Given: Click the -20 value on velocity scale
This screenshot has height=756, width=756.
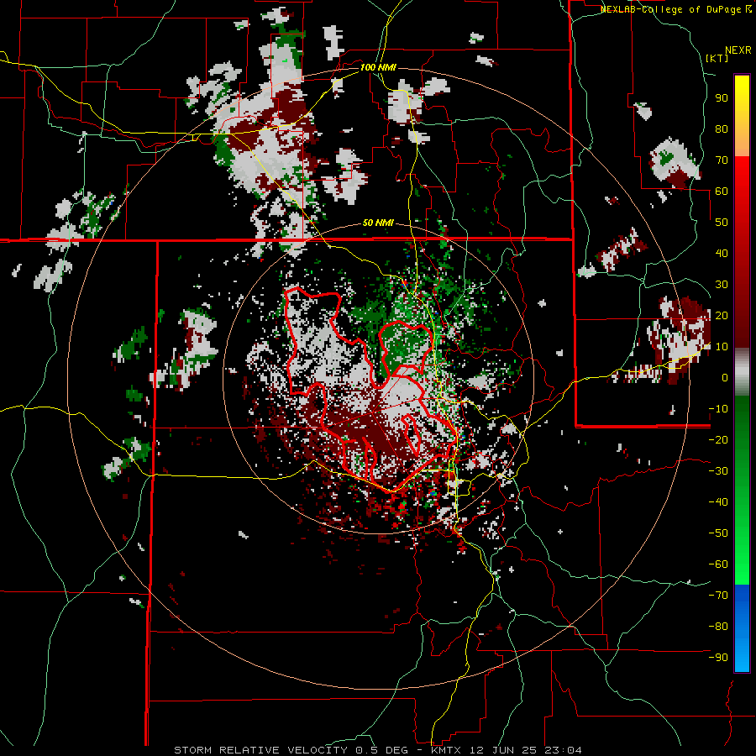Looking at the screenshot, I should (x=718, y=440).
